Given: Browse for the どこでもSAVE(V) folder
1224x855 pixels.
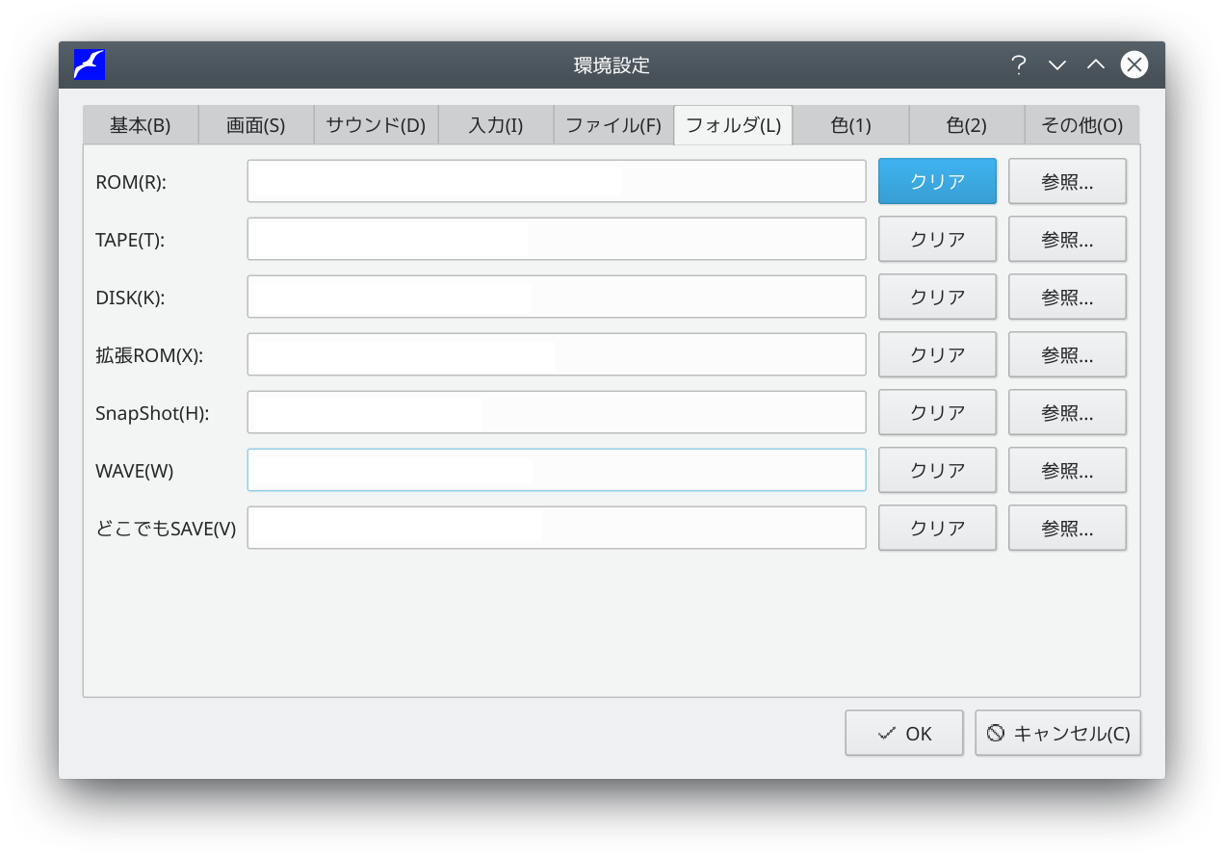Looking at the screenshot, I should 1067,528.
